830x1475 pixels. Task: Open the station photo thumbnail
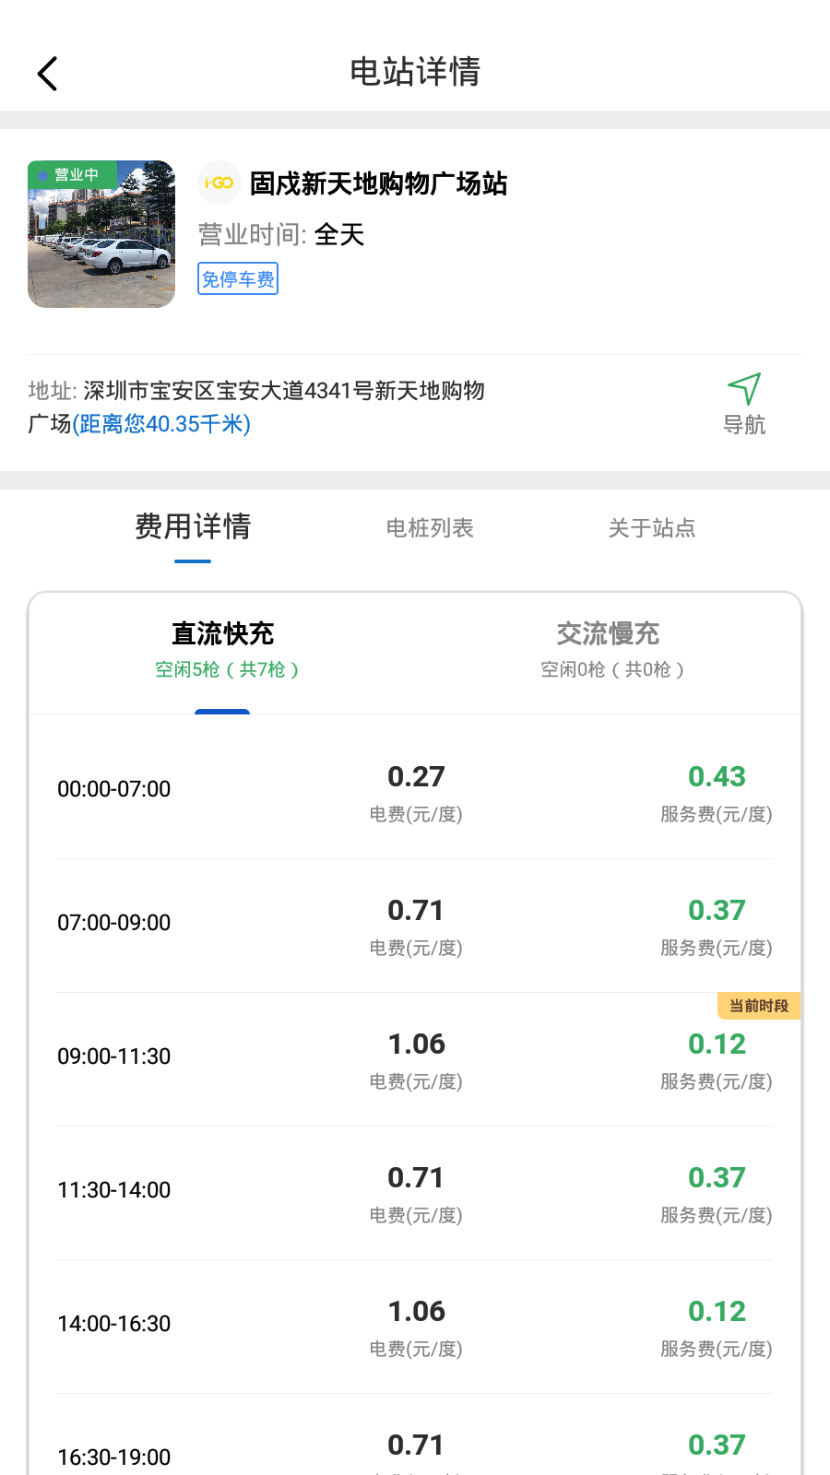[x=101, y=234]
